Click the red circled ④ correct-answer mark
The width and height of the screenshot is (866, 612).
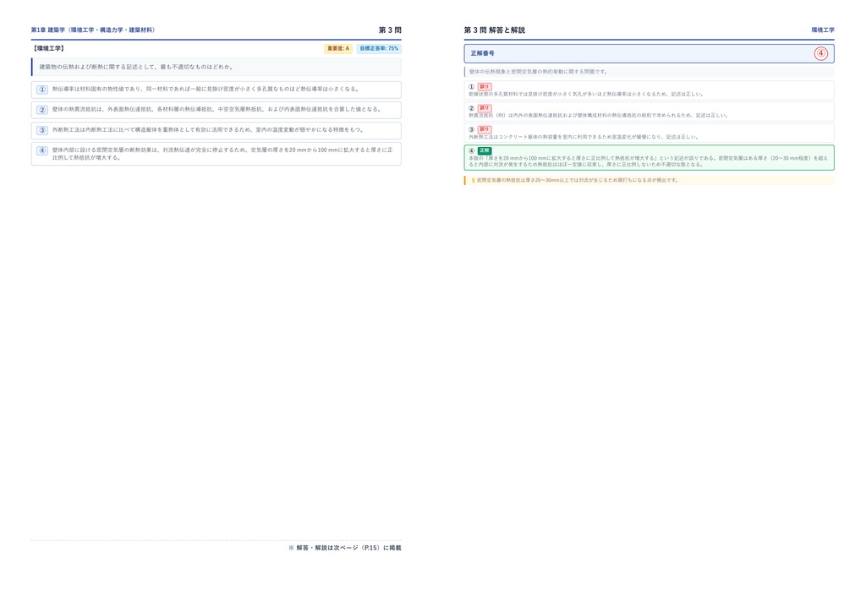tap(820, 53)
